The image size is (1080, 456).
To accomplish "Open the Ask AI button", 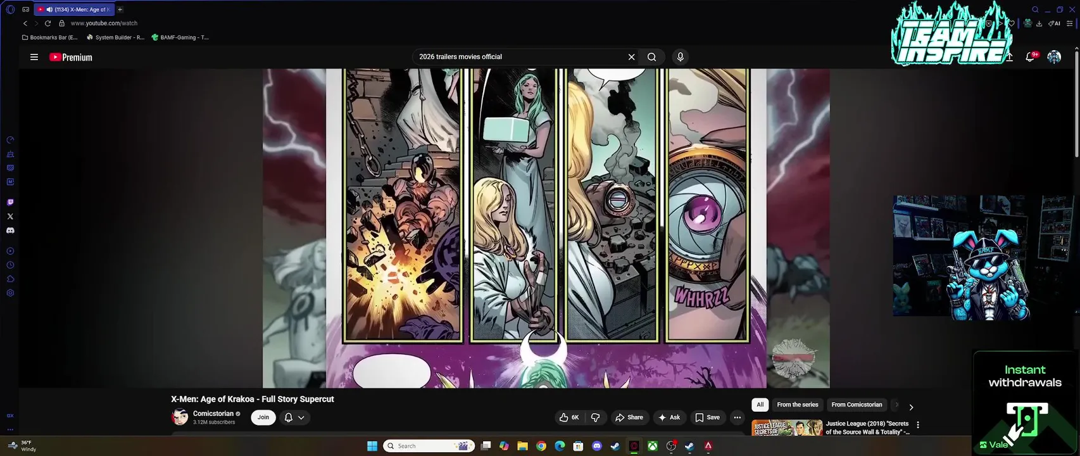I will (669, 417).
